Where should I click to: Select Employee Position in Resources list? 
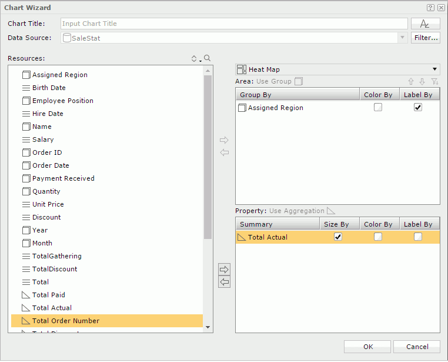(62, 101)
